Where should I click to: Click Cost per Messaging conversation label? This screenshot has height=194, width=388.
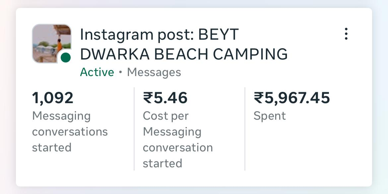pyautogui.click(x=178, y=139)
